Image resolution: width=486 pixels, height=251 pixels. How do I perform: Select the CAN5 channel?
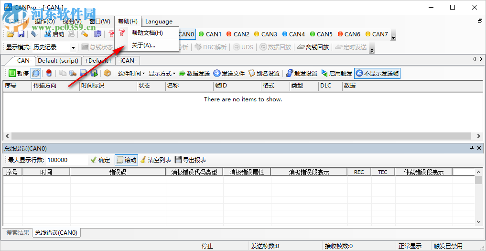click(321, 34)
